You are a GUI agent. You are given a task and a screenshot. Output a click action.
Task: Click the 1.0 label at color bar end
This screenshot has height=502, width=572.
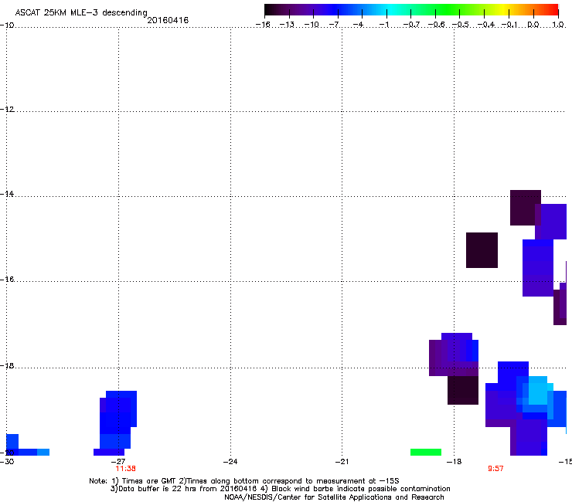tap(558, 25)
